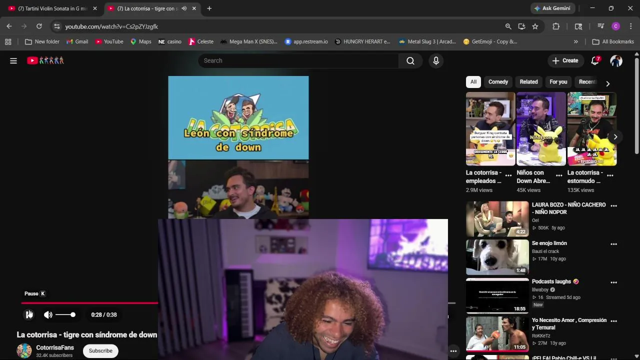Open the 'Podcasts laughs' video title
The image size is (640, 360).
click(555, 281)
